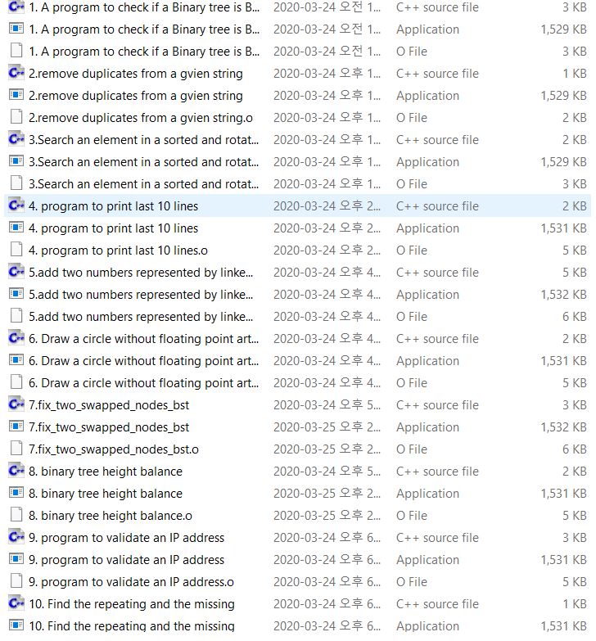Click the Application icon of '1. A program to check' executable

pos(16,29)
